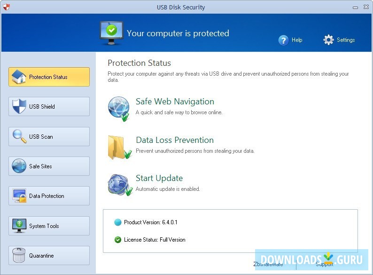Click the Safe Web Navigation globe icon
Screen dimensions: 373x275
pos(119,109)
